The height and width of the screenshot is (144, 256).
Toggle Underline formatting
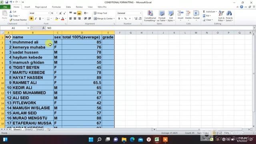[x=40, y=19]
